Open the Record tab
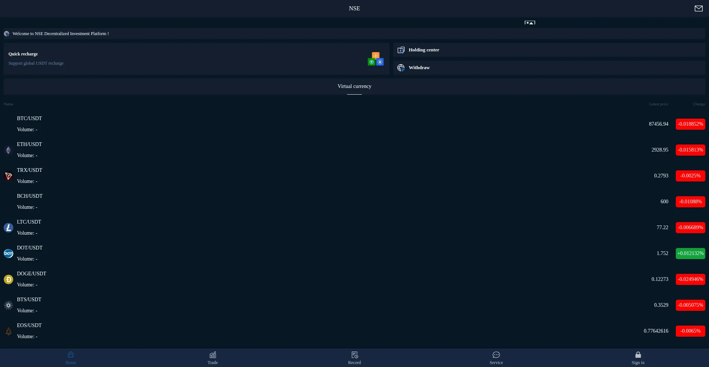The height and width of the screenshot is (367, 709). pos(354,358)
